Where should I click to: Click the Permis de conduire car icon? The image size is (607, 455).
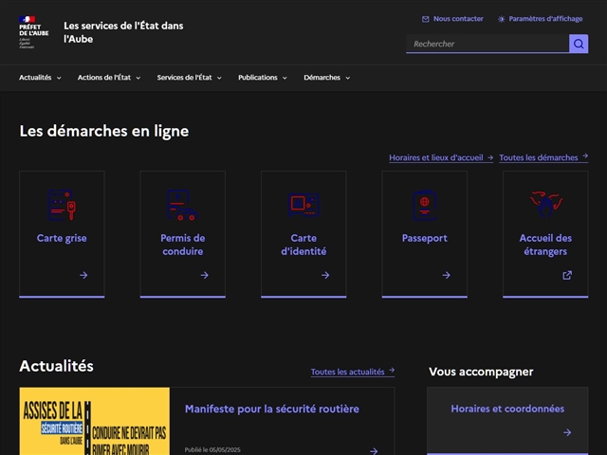click(182, 205)
